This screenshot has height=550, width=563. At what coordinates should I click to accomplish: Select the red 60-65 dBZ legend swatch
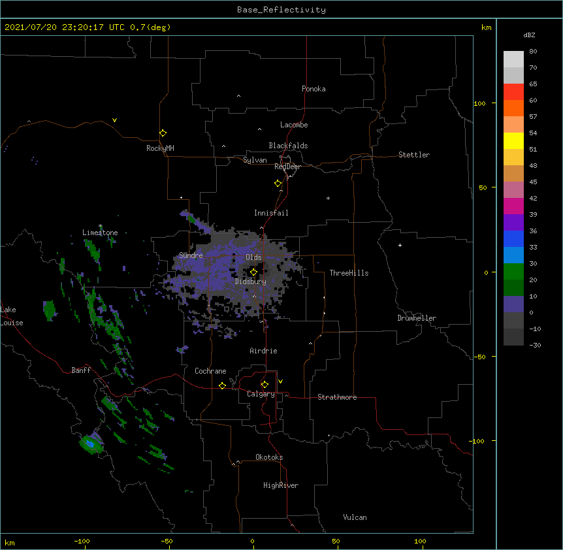[513, 92]
